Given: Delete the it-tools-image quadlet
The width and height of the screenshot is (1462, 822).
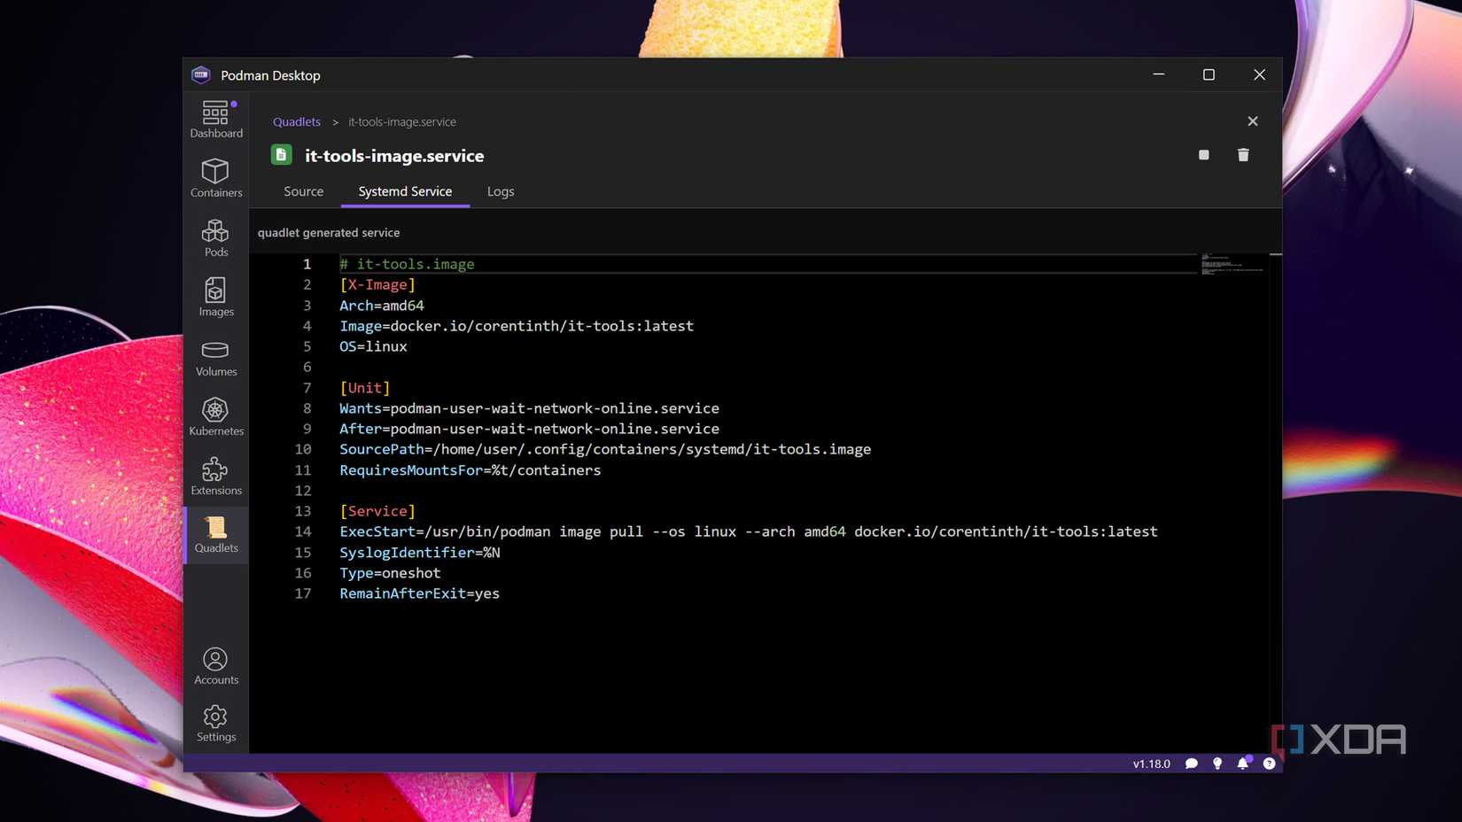Looking at the screenshot, I should click(x=1243, y=155).
